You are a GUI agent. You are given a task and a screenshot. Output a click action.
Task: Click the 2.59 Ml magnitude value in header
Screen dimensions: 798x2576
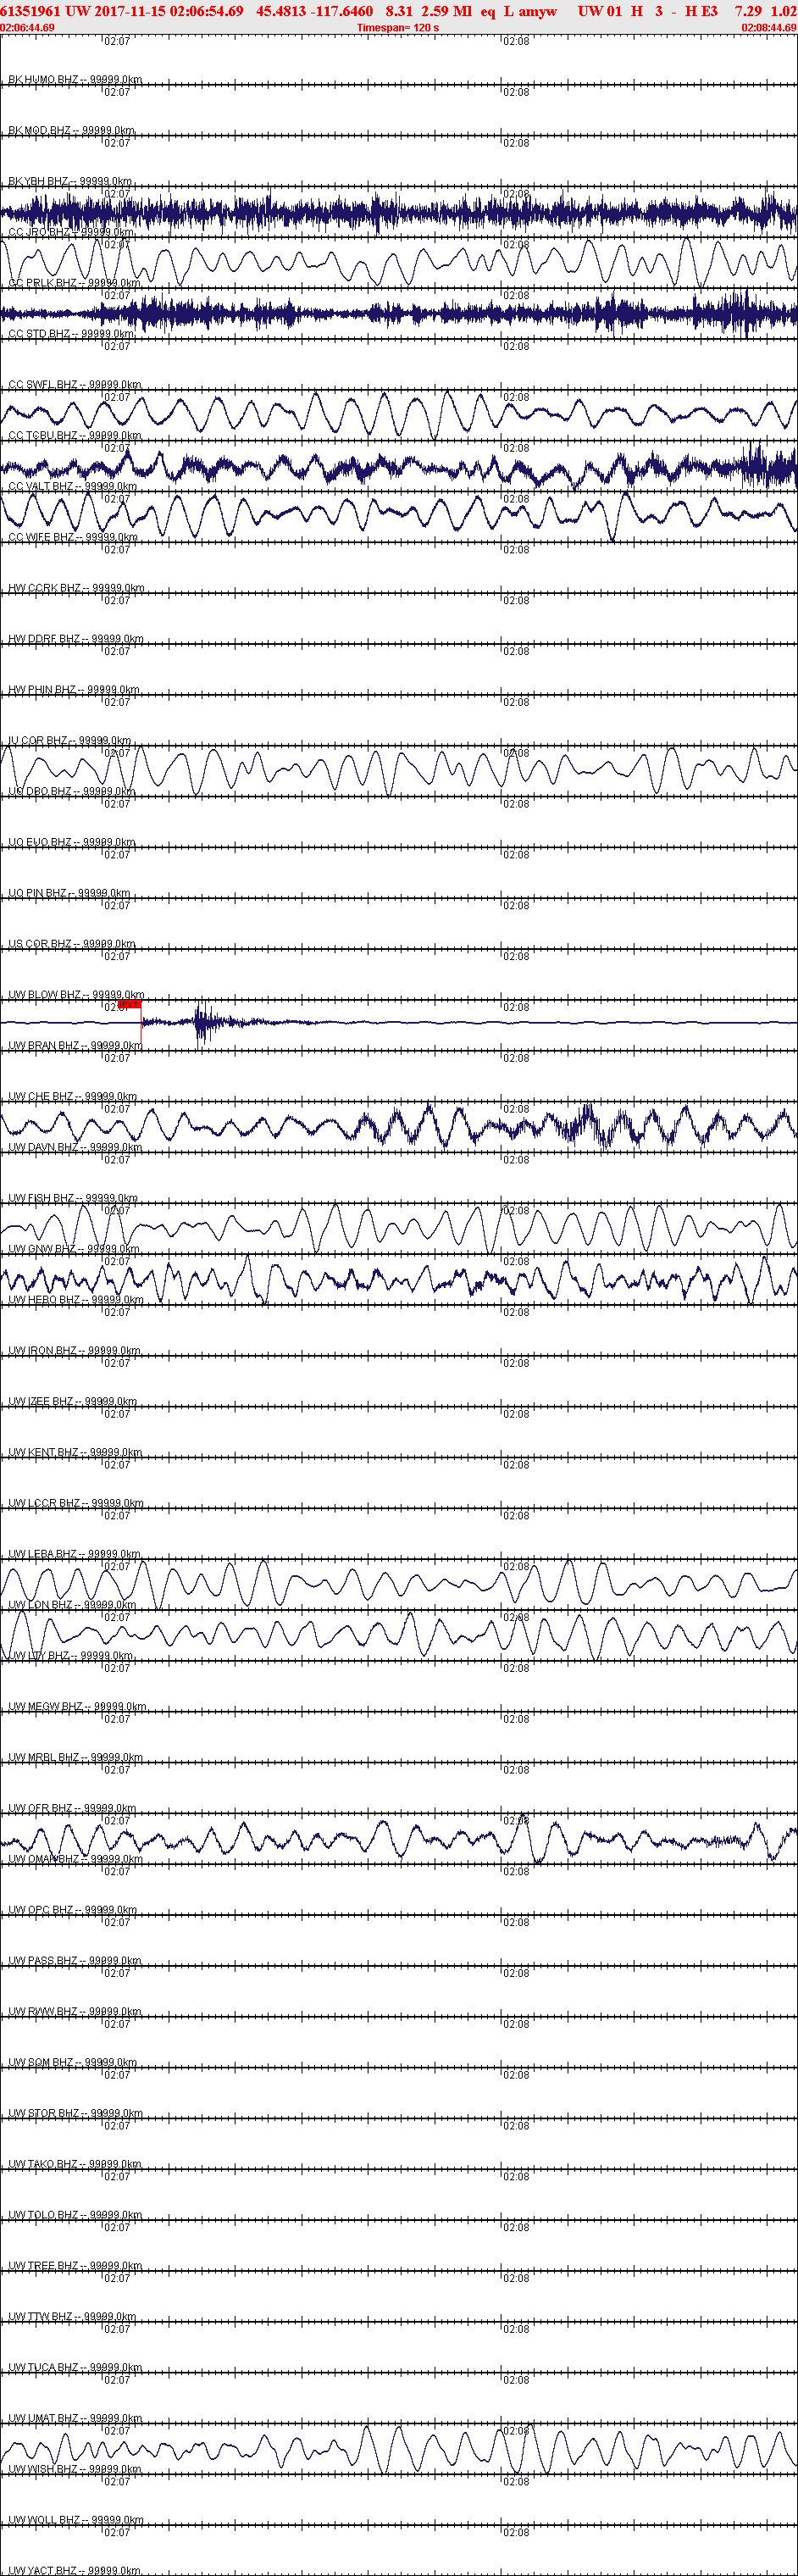(446, 11)
